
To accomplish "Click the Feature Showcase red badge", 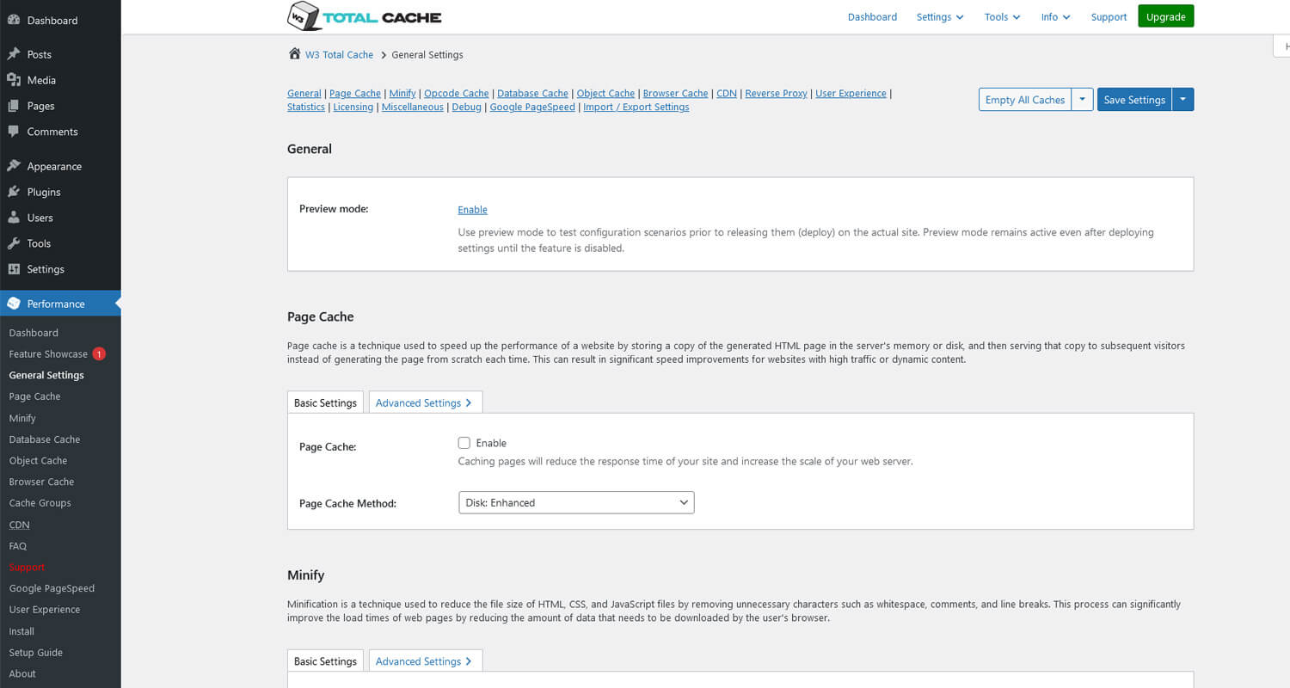I will 99,353.
